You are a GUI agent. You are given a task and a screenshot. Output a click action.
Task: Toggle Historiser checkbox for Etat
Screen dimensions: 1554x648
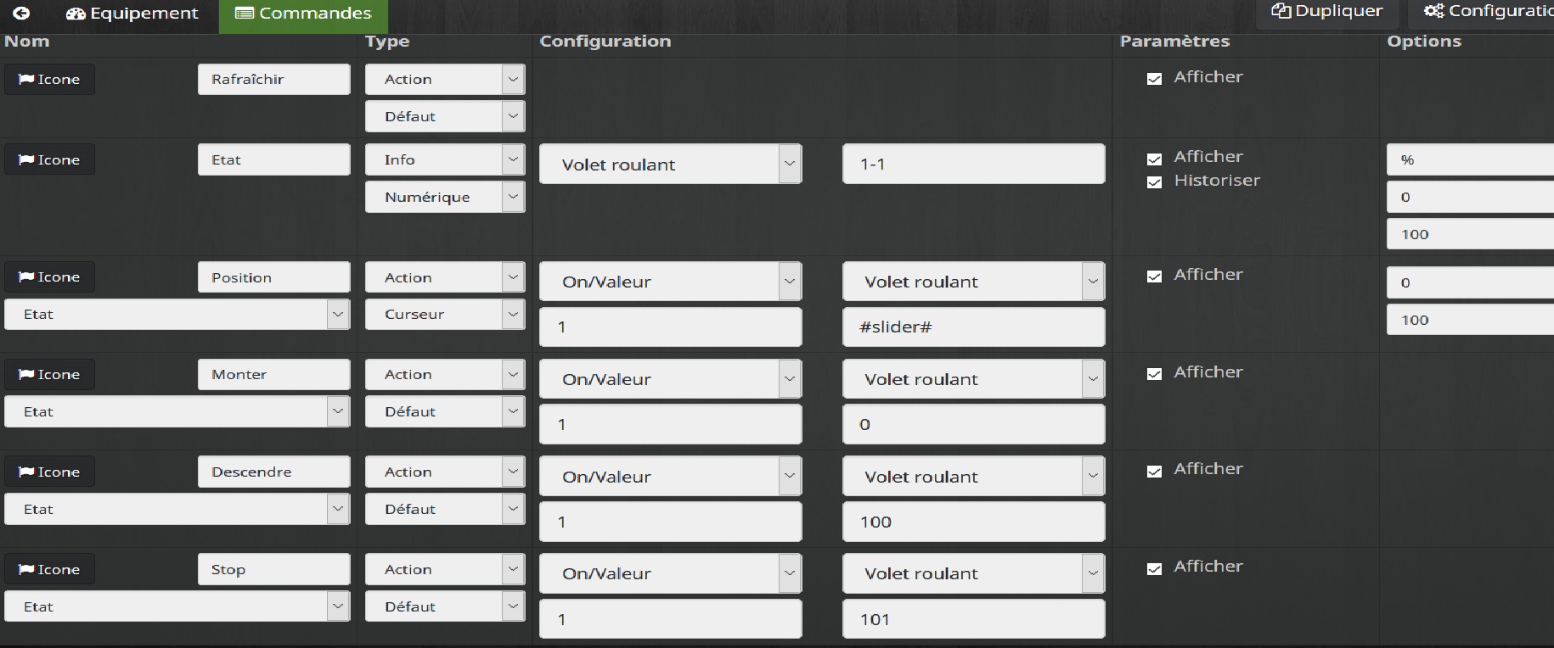pos(1154,182)
